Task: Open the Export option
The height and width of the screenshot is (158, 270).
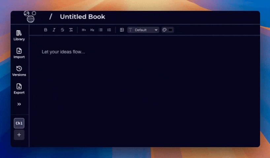Action: point(19,89)
